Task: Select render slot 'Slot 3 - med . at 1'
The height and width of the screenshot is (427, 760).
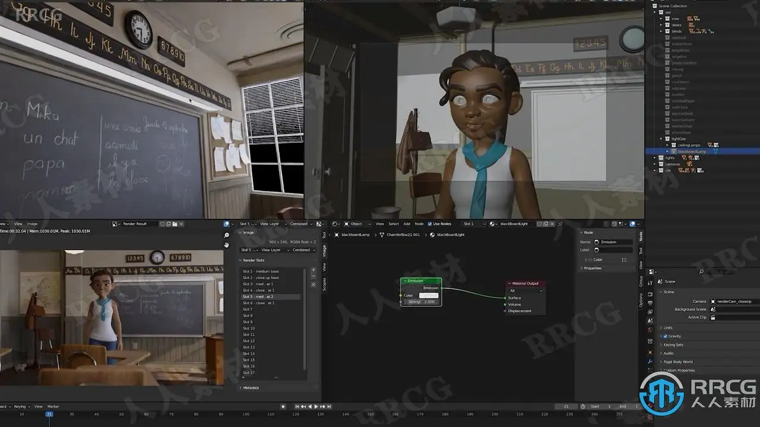Action: (271, 283)
